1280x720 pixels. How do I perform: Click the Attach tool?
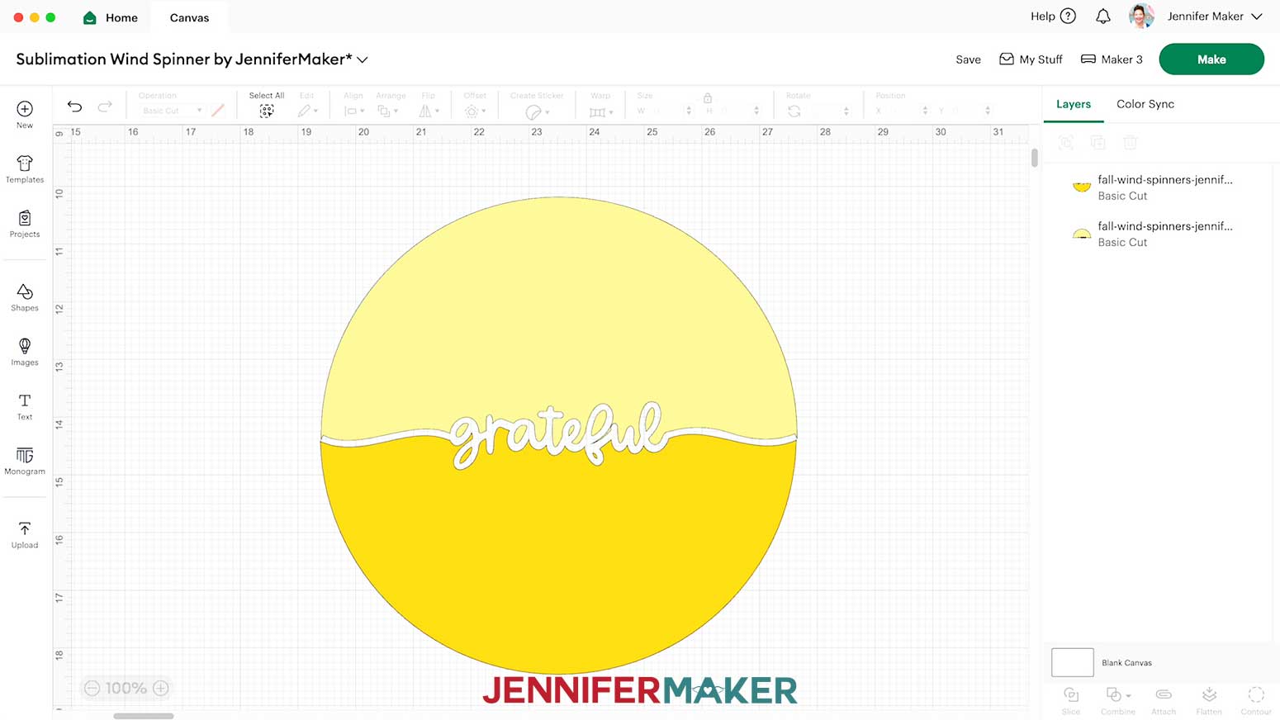point(1164,700)
